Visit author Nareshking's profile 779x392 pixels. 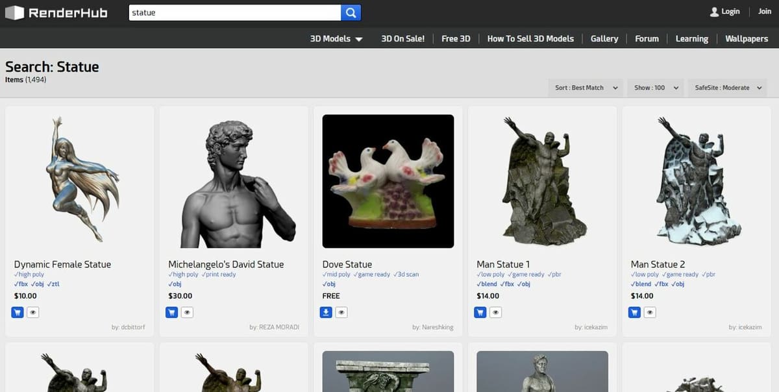[x=438, y=328]
